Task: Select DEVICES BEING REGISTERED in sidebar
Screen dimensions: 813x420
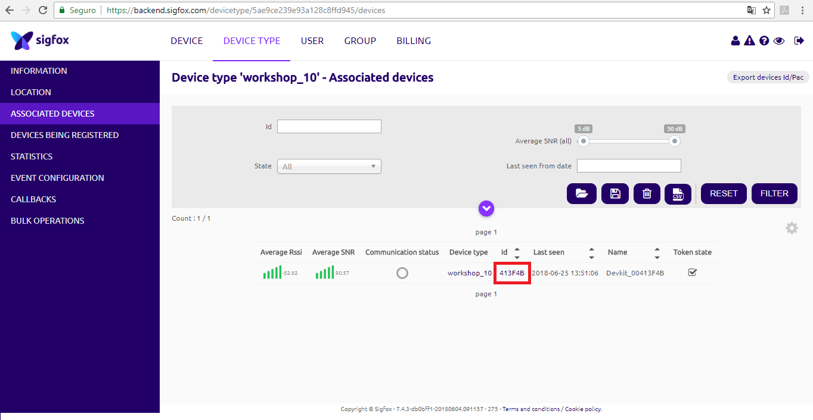Action: (x=80, y=135)
